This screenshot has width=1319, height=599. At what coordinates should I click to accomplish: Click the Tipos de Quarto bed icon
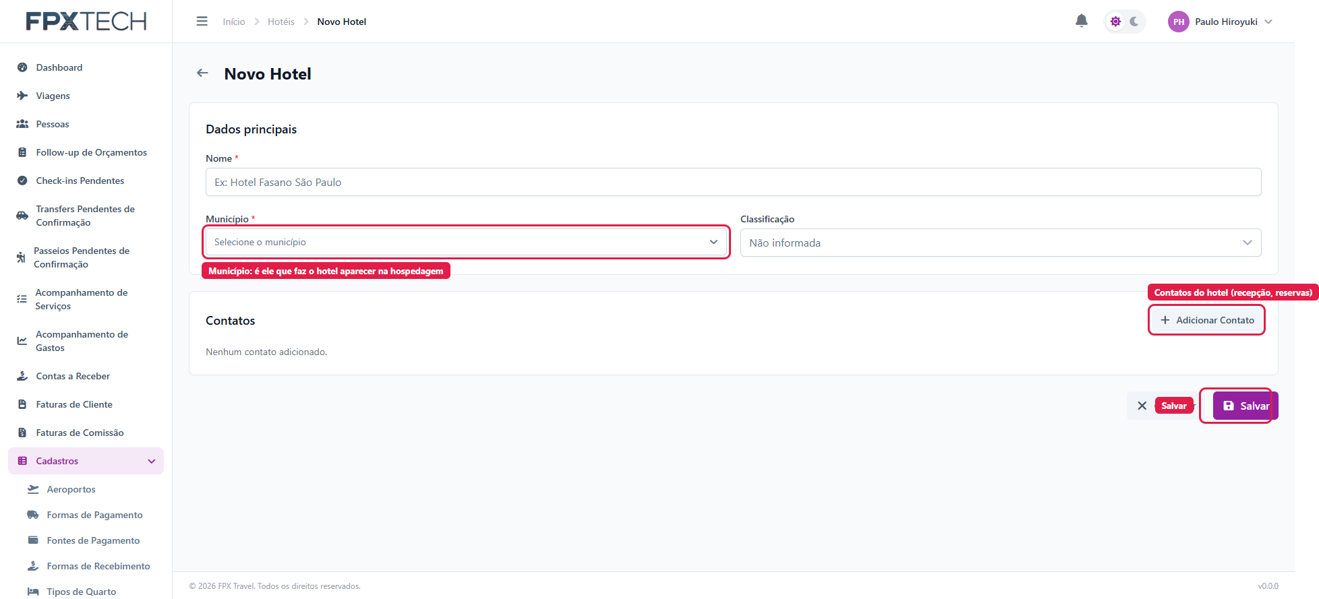pos(33,592)
